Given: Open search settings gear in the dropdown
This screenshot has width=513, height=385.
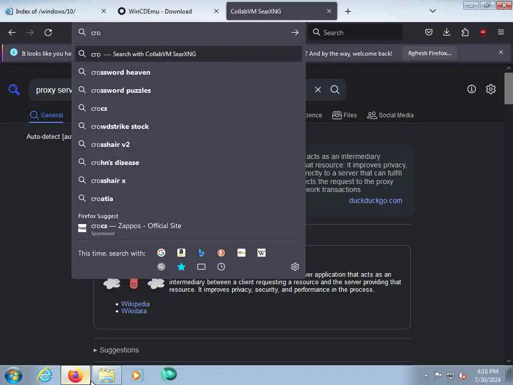Looking at the screenshot, I should point(295,267).
